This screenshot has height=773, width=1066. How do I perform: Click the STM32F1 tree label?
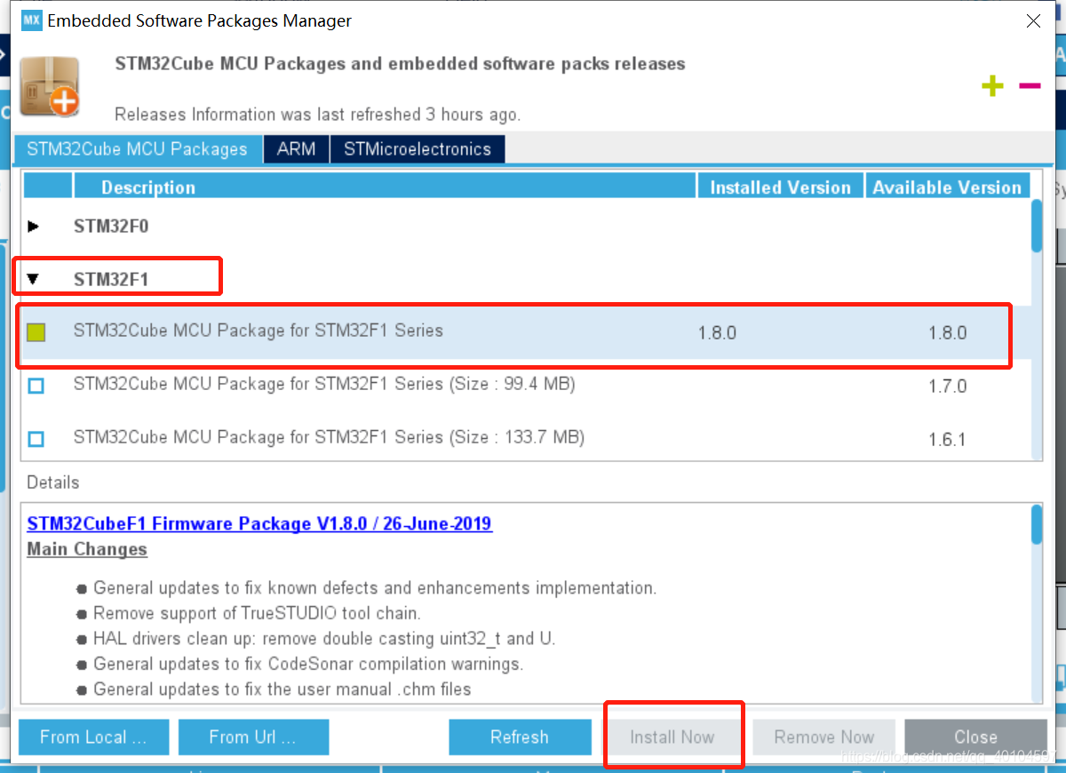click(x=111, y=279)
